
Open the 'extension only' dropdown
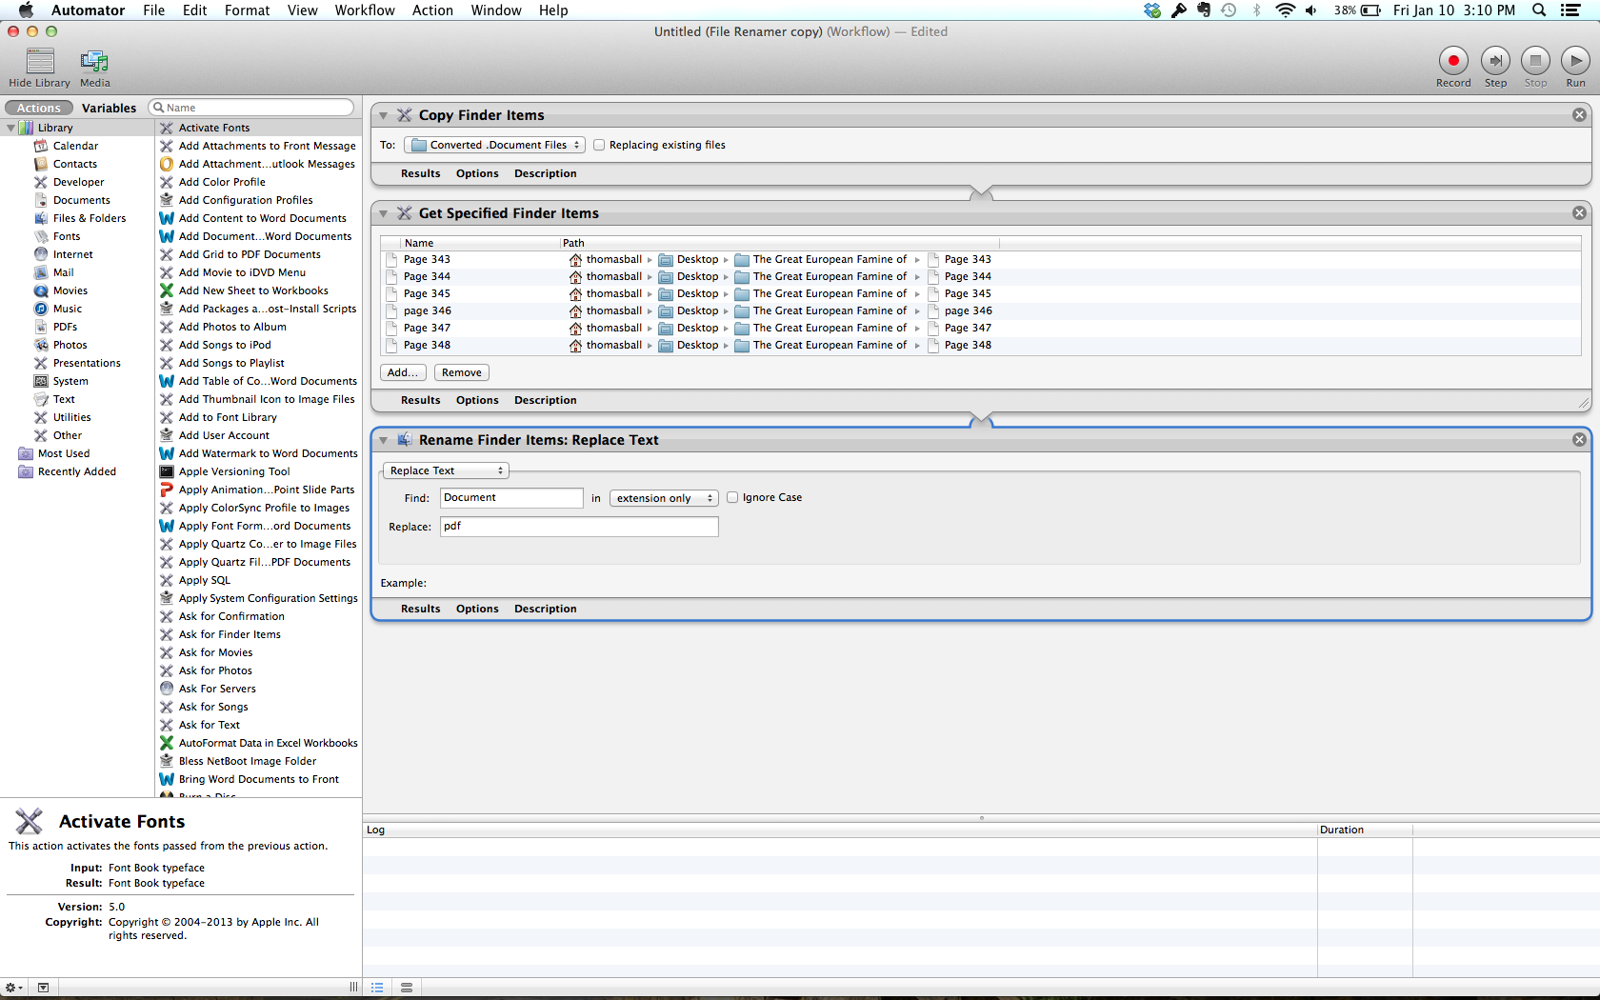pos(664,498)
